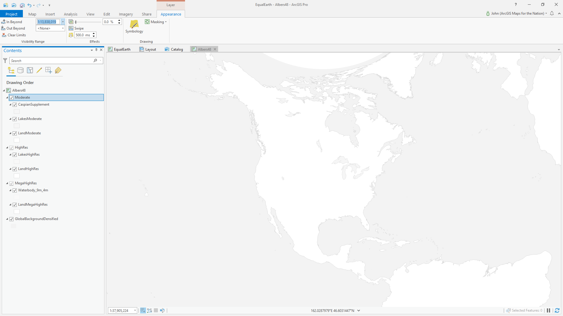Click the layer transparency icon
The width and height of the screenshot is (563, 316).
[x=71, y=22]
